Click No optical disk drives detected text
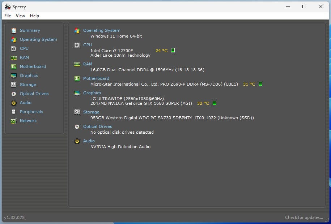The image size is (331, 224). tap(122, 132)
